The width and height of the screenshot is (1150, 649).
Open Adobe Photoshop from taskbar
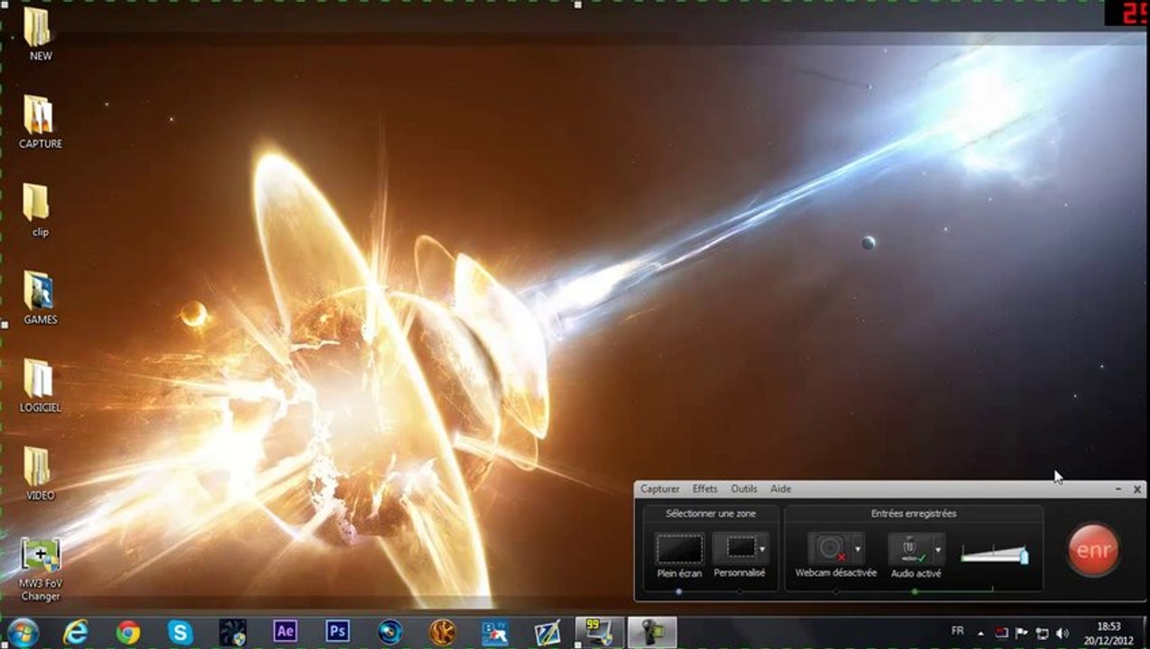coord(337,632)
